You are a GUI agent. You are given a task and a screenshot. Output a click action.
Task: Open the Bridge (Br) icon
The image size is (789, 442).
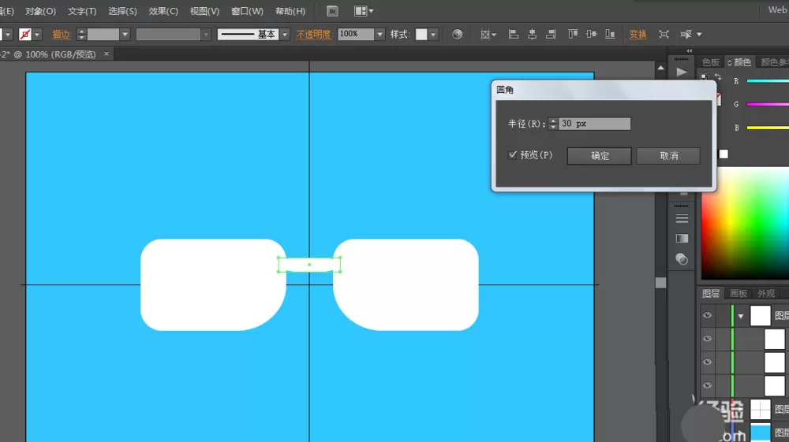[x=332, y=11]
